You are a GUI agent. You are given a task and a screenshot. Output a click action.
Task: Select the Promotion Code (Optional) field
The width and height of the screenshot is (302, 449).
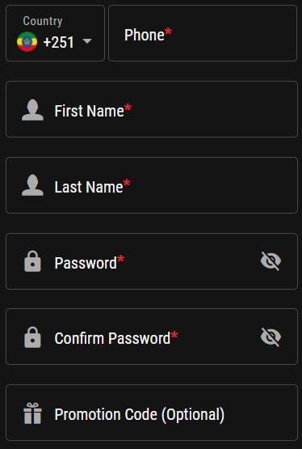152,413
